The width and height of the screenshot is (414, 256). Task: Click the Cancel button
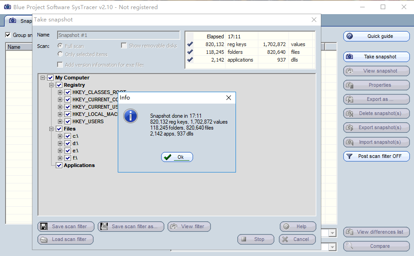(x=297, y=239)
